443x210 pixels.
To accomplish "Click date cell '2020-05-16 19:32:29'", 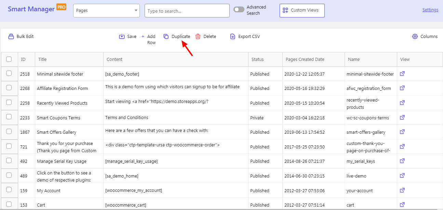I will pos(313,88).
